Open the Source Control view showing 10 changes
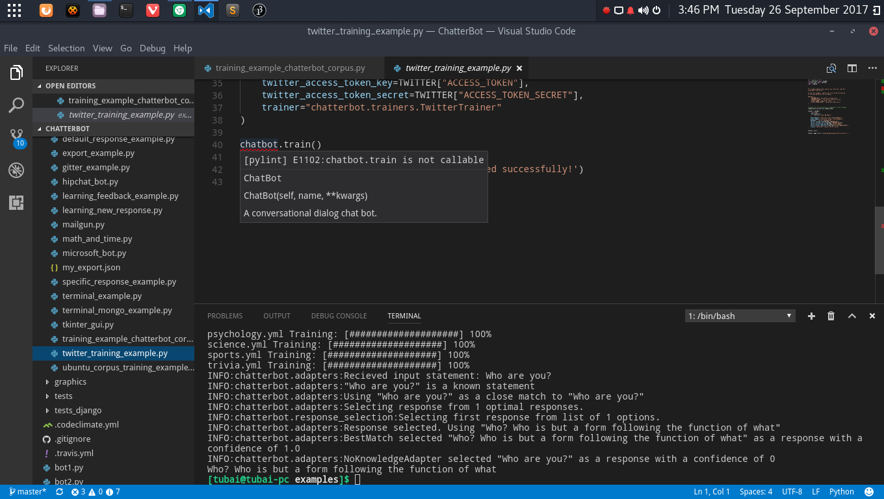The image size is (884, 499). click(x=16, y=138)
